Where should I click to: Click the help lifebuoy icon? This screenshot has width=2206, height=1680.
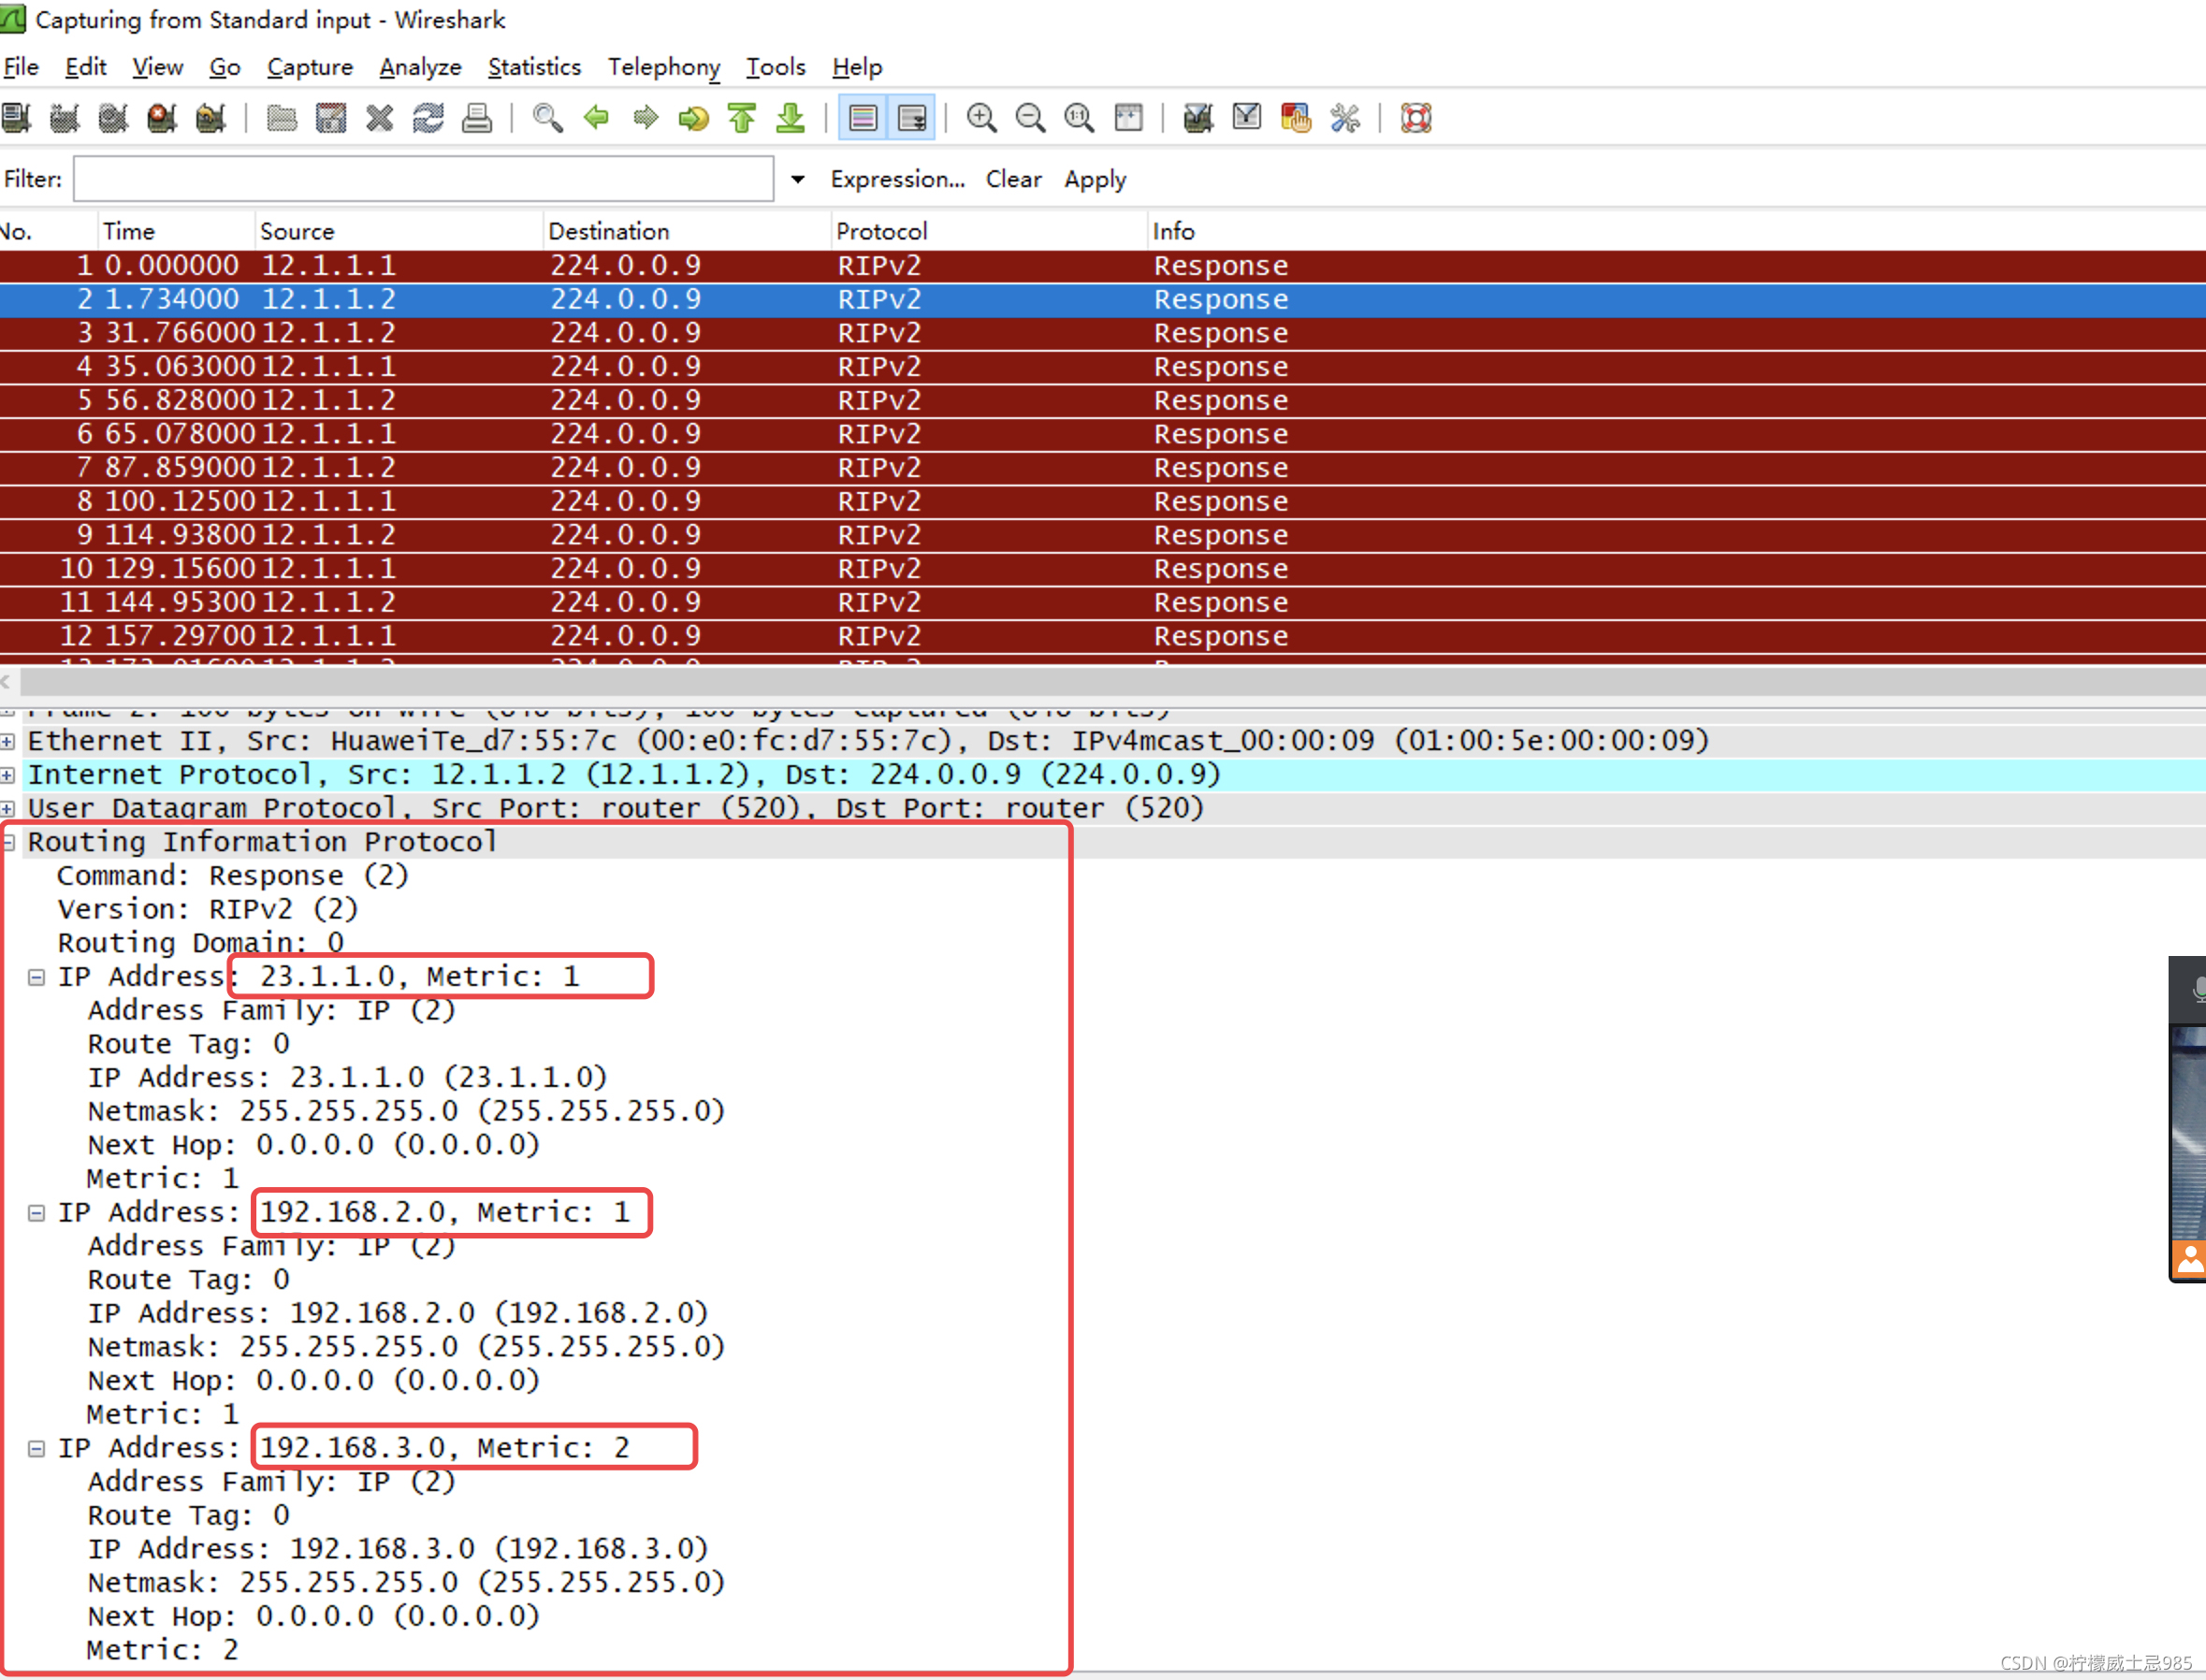pyautogui.click(x=1416, y=118)
